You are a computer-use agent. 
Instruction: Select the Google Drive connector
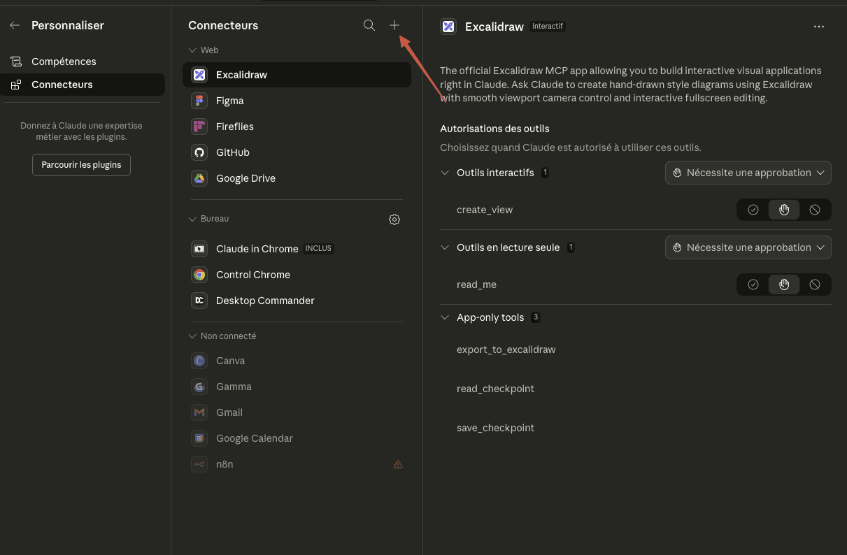pyautogui.click(x=245, y=178)
